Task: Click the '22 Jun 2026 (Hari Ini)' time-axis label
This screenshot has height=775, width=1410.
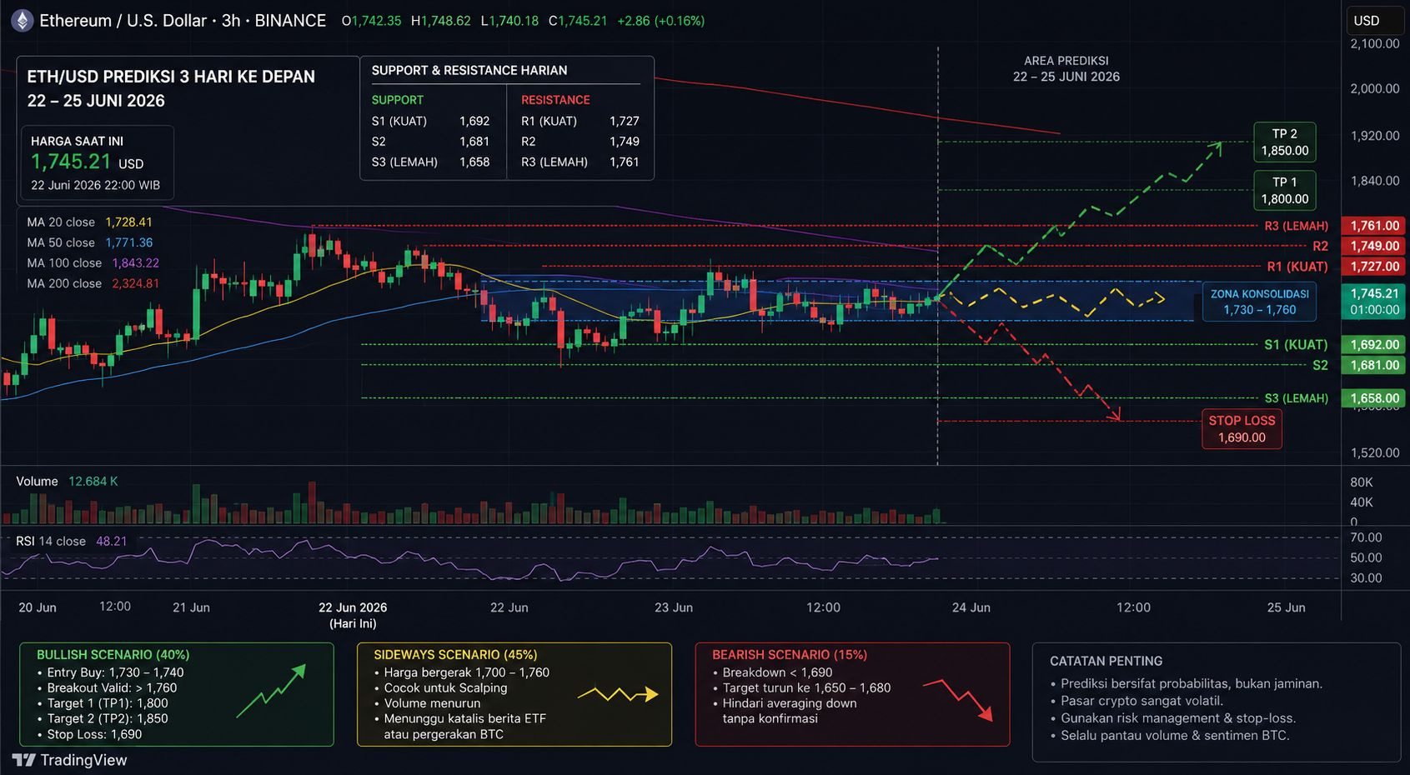Action: (x=353, y=615)
